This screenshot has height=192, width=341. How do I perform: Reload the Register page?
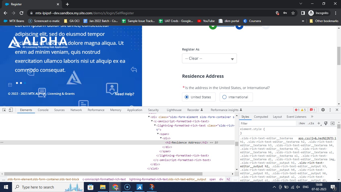[21, 13]
